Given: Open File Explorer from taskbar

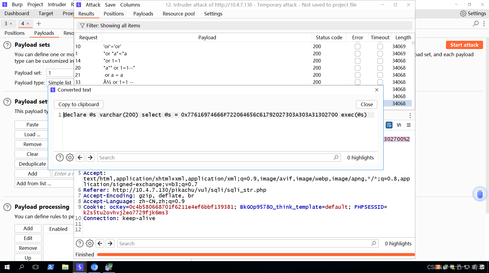Looking at the screenshot, I should tap(65, 267).
